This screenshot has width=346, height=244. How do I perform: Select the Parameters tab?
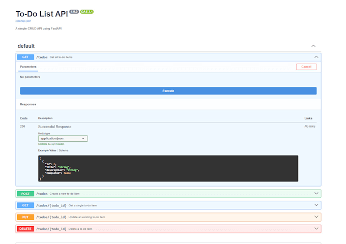tap(28, 67)
